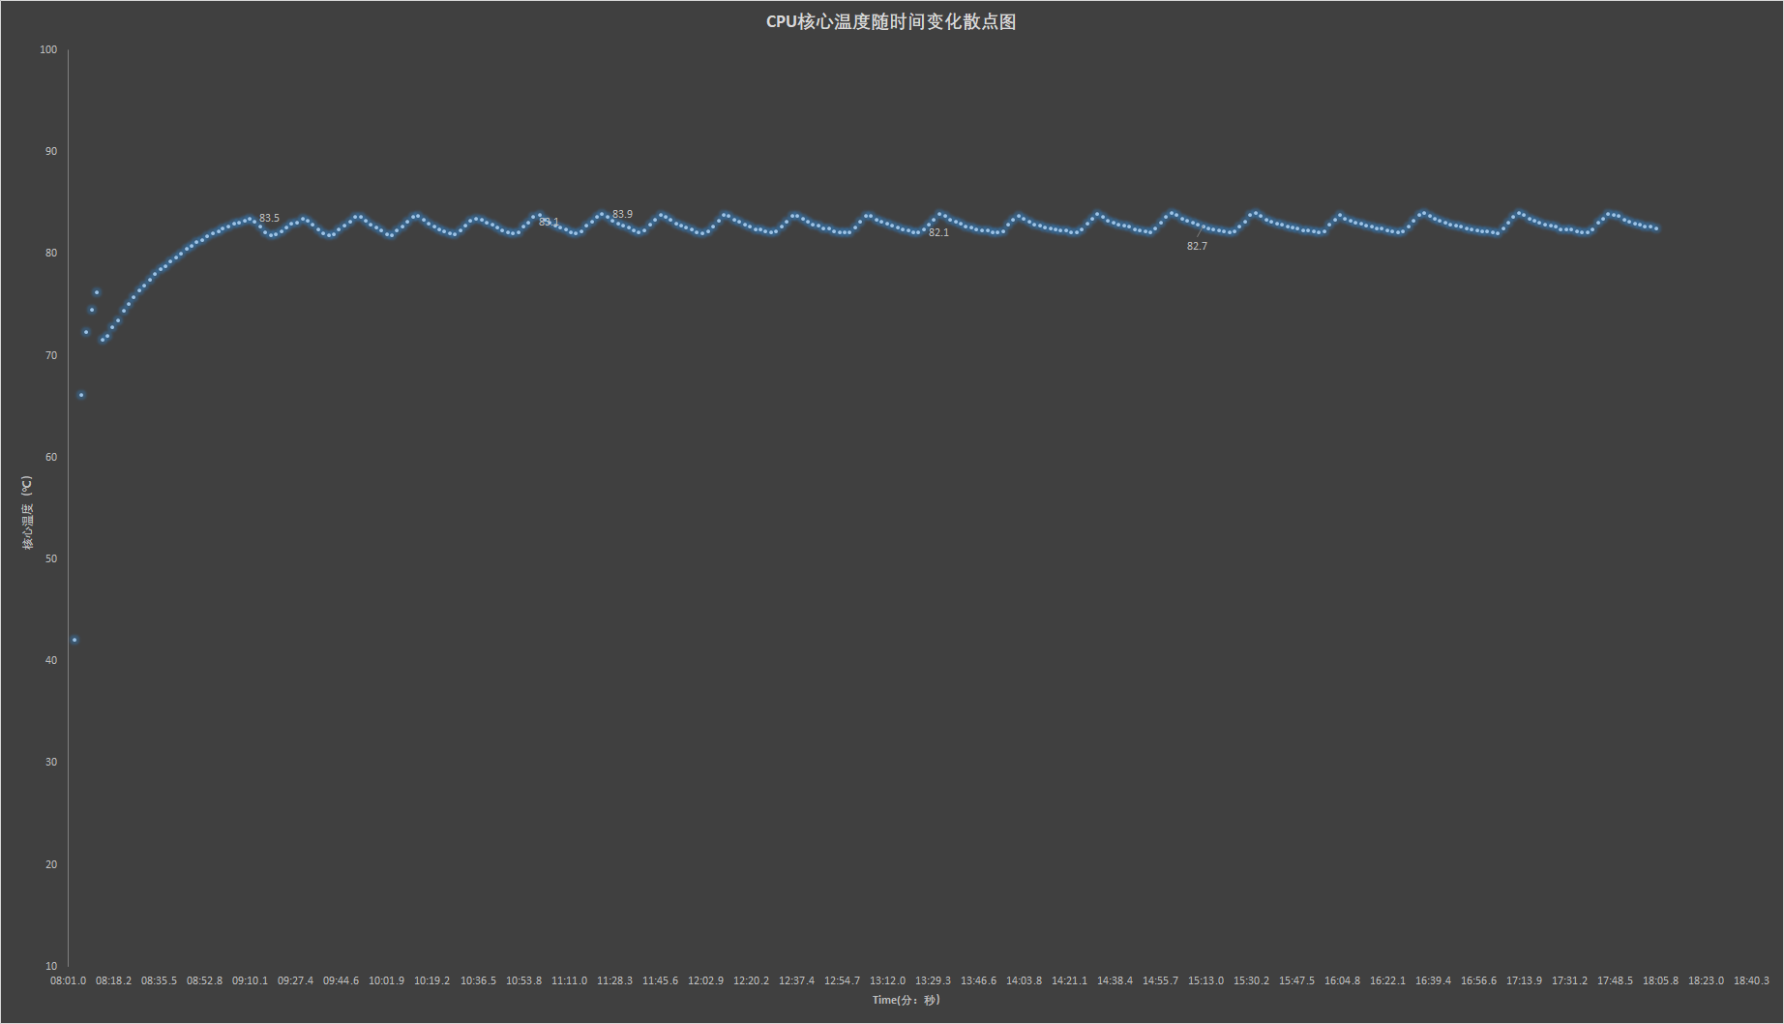The height and width of the screenshot is (1024, 1784).
Task: Click the x-axis label 18:05.8
Action: coord(1660,980)
